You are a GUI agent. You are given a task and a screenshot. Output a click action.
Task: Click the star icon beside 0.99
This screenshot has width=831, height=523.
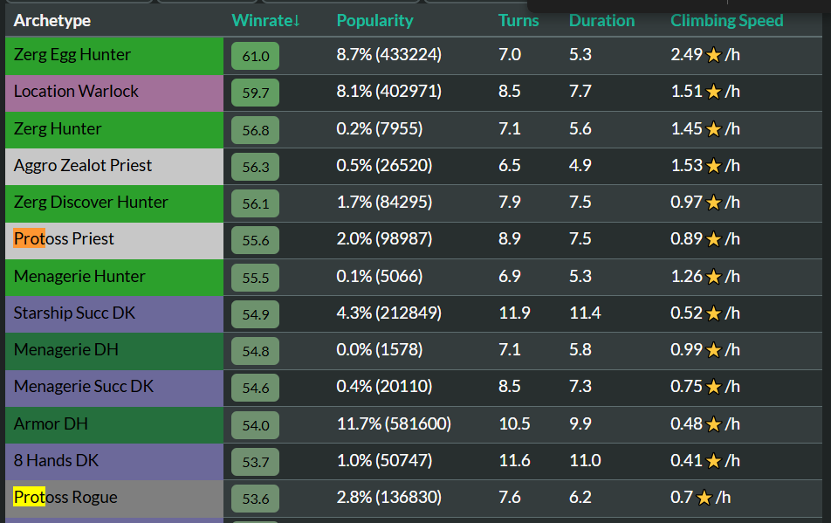click(x=714, y=350)
